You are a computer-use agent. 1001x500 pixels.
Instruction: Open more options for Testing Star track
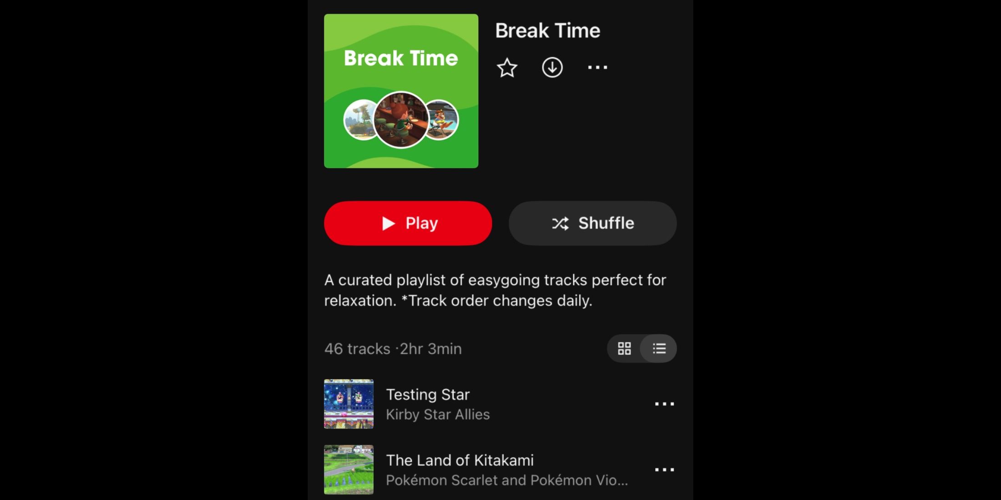click(664, 404)
